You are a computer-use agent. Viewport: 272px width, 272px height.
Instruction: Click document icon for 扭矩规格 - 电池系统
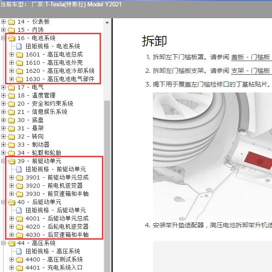point(19,46)
